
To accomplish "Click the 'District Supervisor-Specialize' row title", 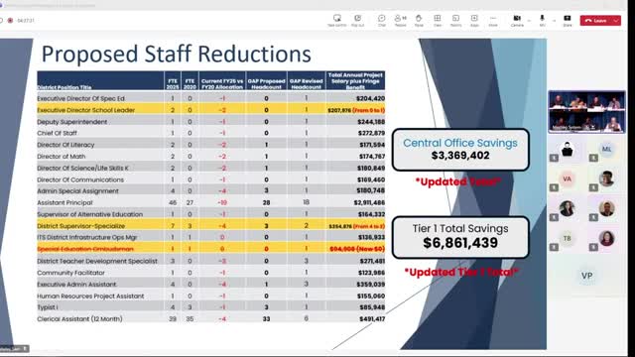I will [x=81, y=226].
